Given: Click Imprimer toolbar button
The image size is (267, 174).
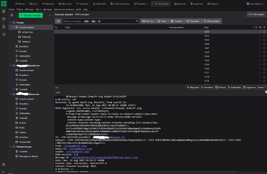Looking at the screenshot, I should click(x=180, y=4).
